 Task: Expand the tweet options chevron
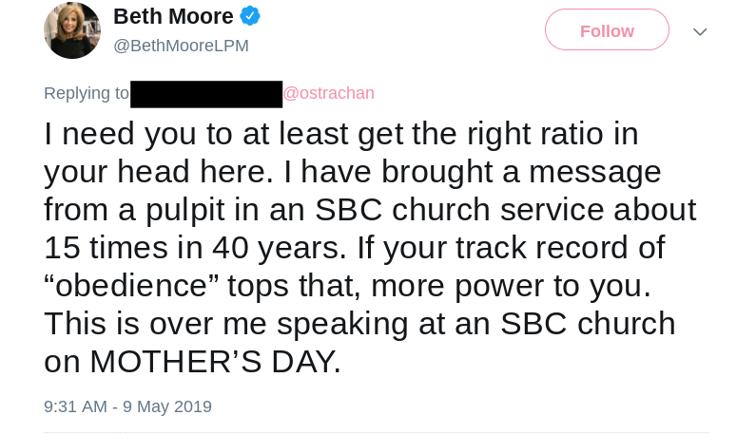(x=700, y=31)
